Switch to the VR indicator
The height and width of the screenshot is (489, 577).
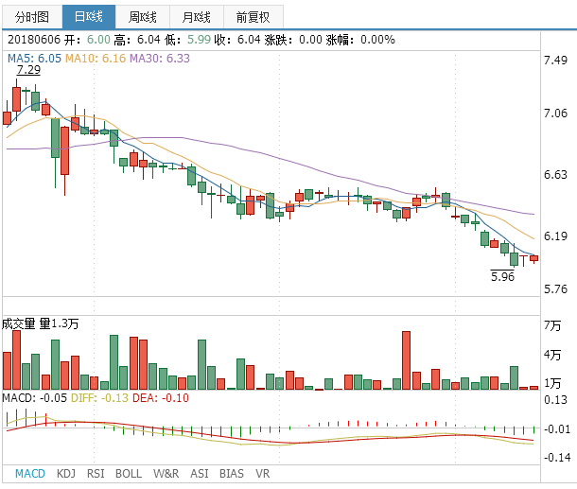pyautogui.click(x=262, y=473)
